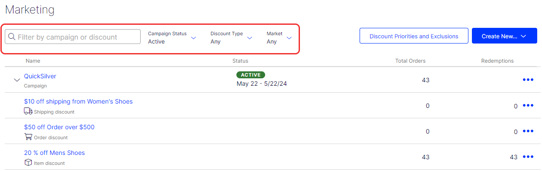Viewport: 542px width, 171px height.
Task: Click QuickSilver's total orders value 43
Action: pos(426,80)
